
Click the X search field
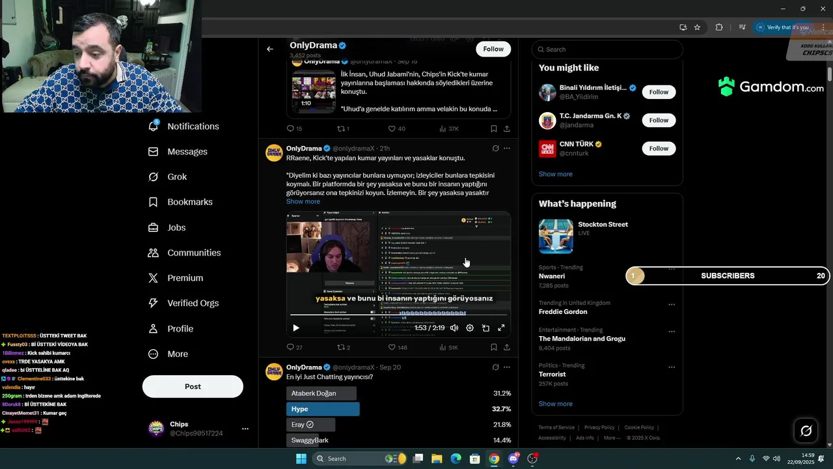click(x=607, y=50)
